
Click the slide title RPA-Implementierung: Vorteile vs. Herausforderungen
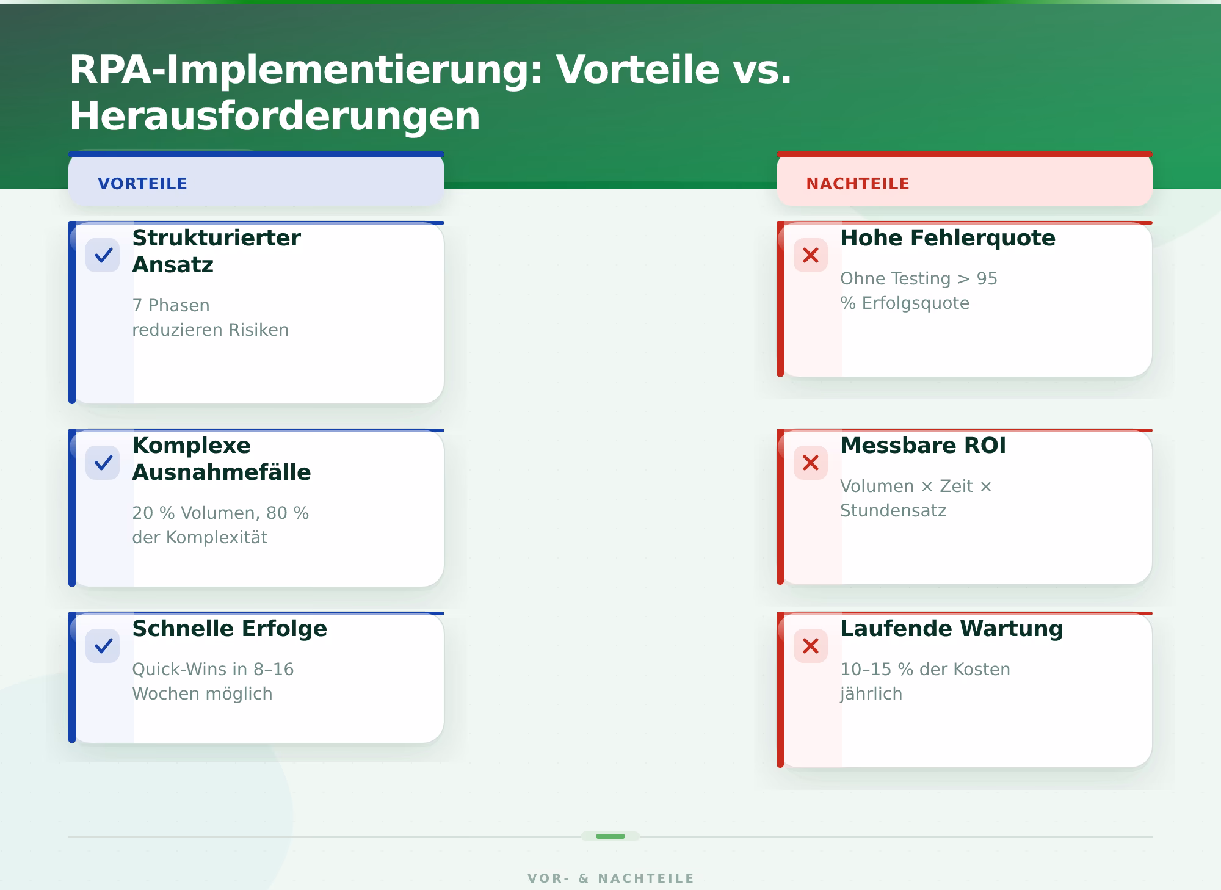tap(430, 92)
